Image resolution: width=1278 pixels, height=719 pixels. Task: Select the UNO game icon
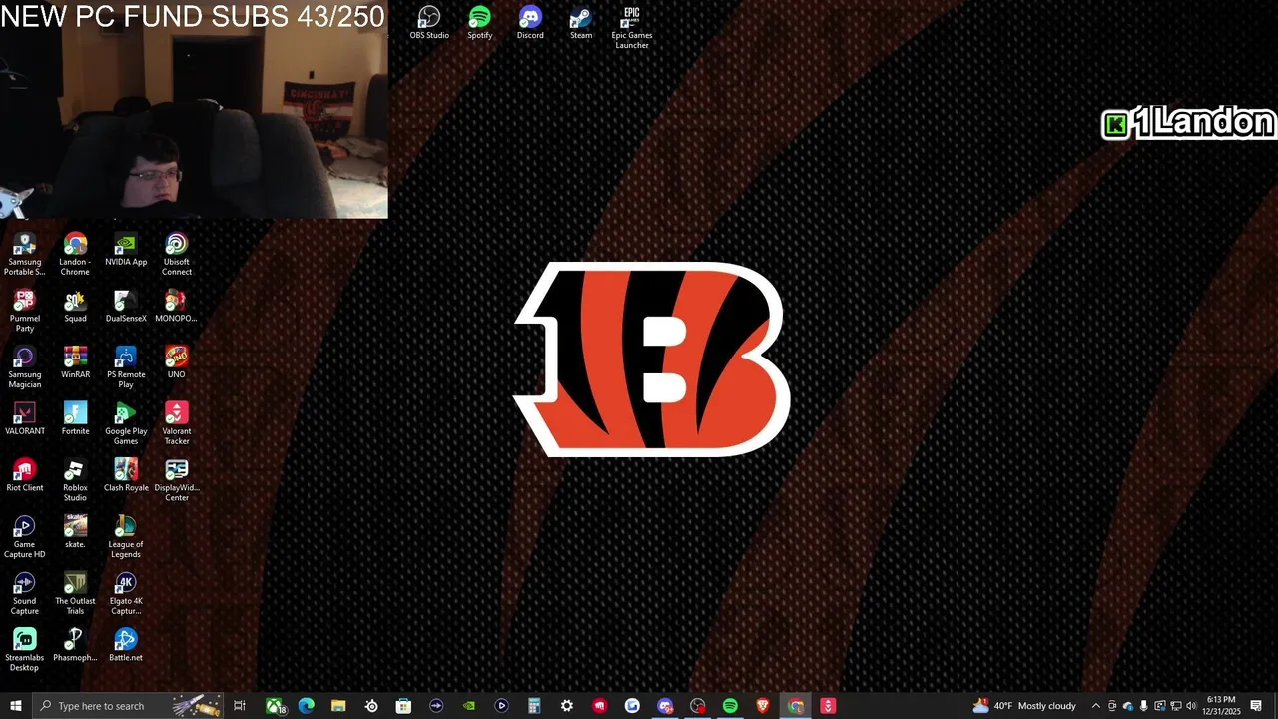point(177,362)
